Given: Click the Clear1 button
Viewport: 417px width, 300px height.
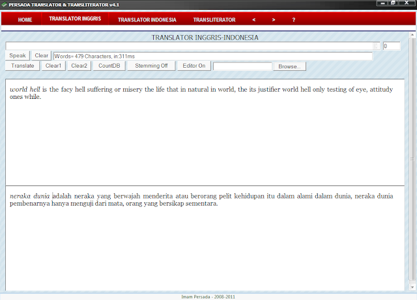Looking at the screenshot, I should tap(53, 66).
